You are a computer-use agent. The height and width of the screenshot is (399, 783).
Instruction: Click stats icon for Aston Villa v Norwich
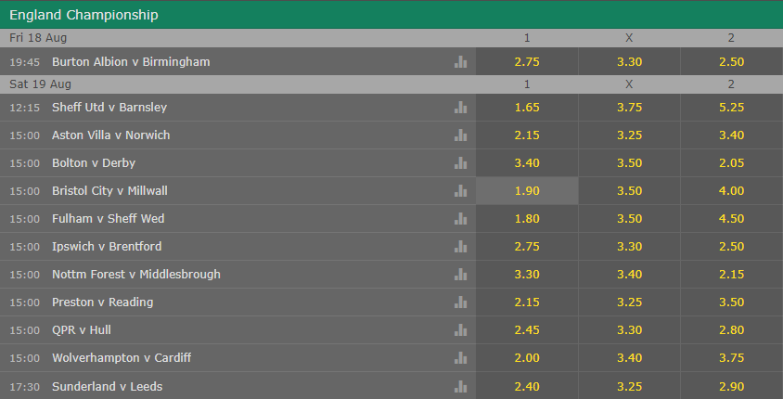[x=460, y=135]
